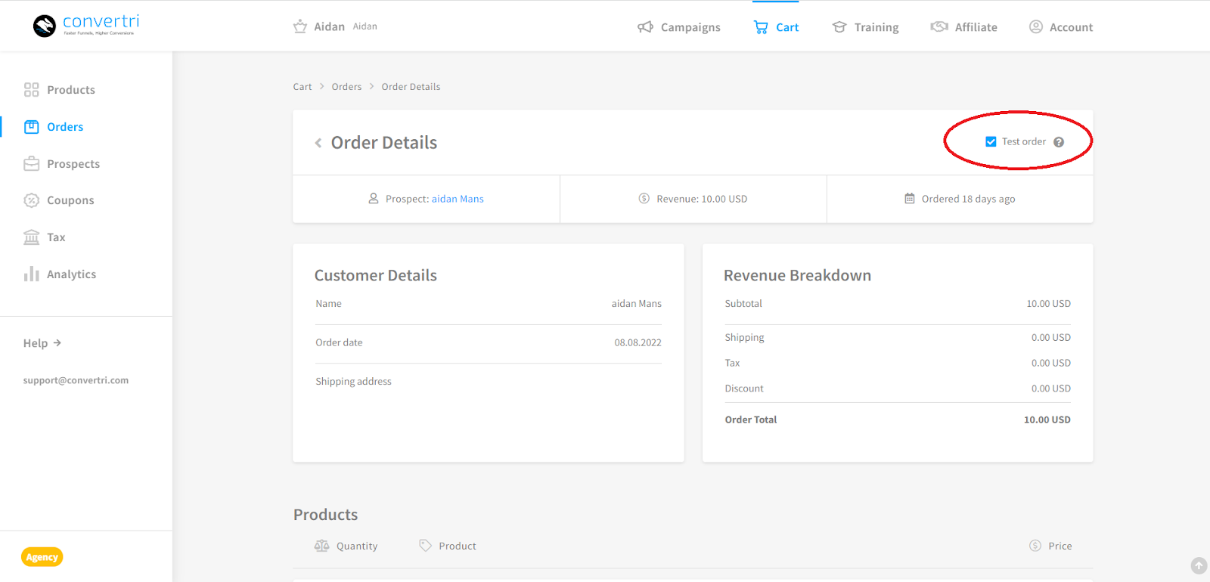The width and height of the screenshot is (1210, 582).
Task: Open the aidan Mans prospect link
Action: point(458,200)
